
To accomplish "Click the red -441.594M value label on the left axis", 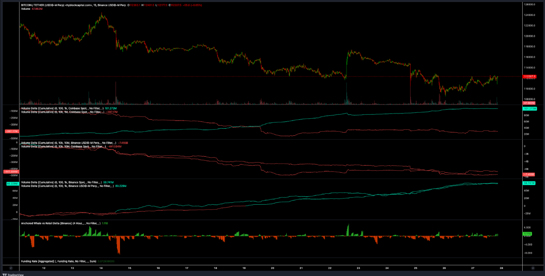I will pos(10,172).
